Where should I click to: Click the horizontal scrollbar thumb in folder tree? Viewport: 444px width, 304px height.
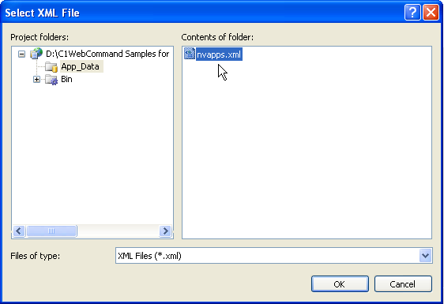(x=51, y=231)
